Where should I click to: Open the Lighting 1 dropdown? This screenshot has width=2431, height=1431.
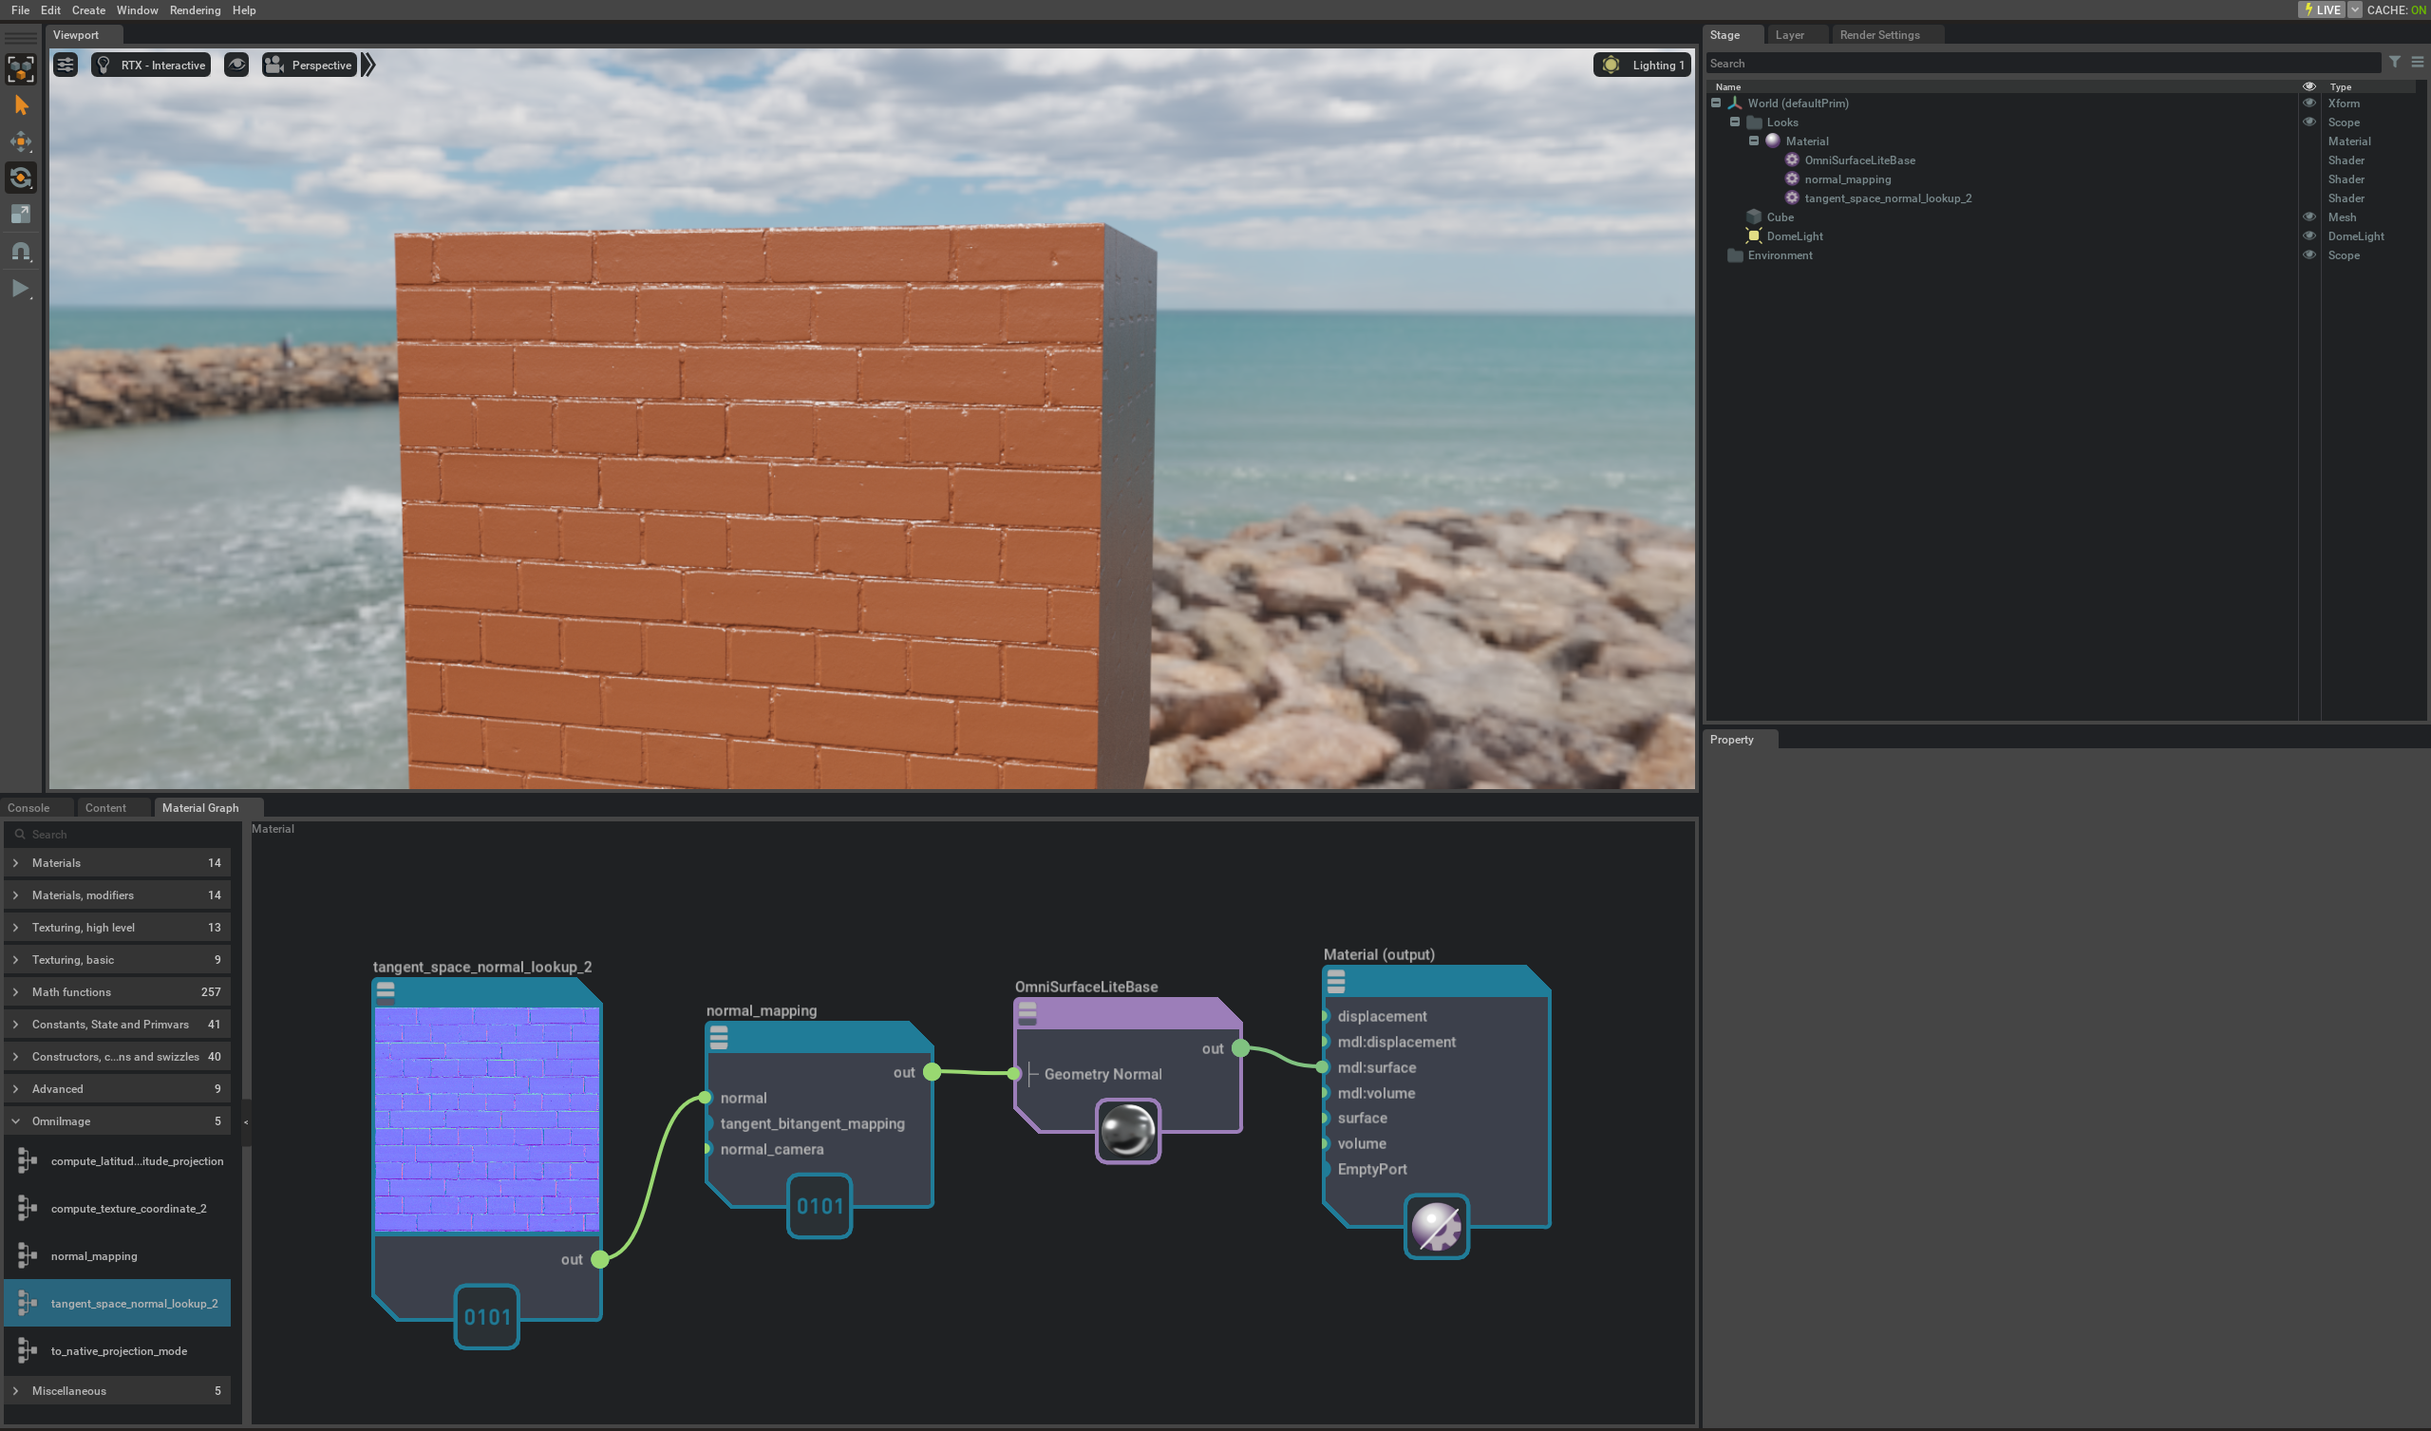pyautogui.click(x=1643, y=65)
